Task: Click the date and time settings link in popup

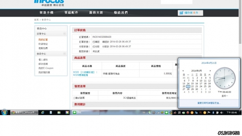Action: click(x=209, y=103)
